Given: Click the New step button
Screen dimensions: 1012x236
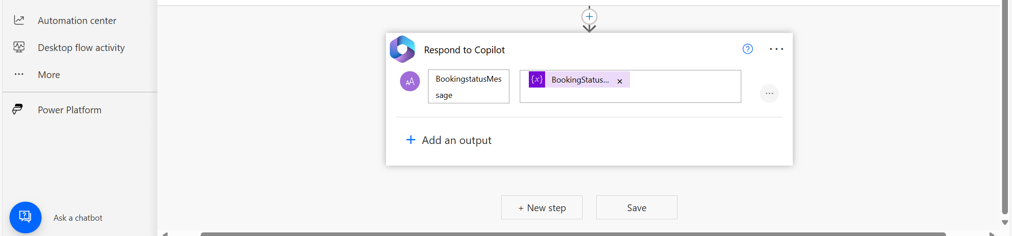Looking at the screenshot, I should coord(541,208).
